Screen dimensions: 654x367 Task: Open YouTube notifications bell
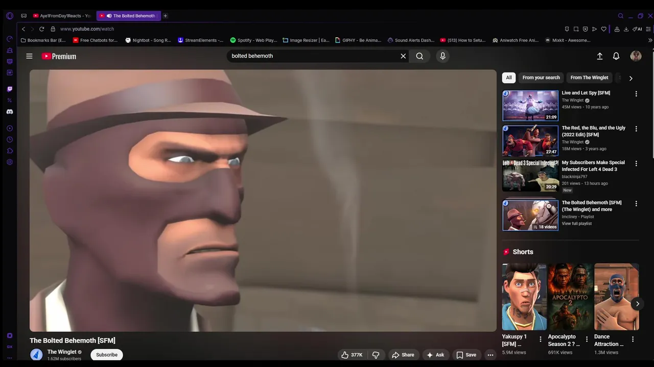[616, 56]
